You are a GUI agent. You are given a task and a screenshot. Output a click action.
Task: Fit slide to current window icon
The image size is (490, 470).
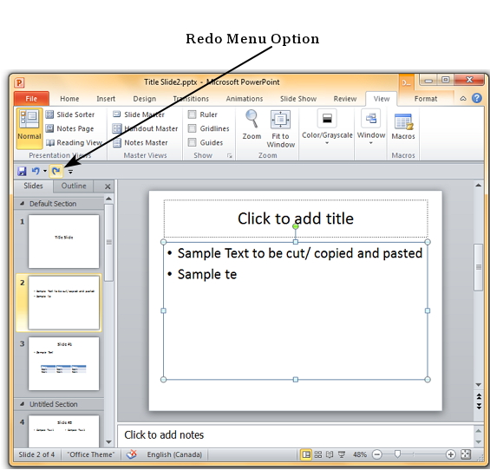pyautogui.click(x=466, y=454)
